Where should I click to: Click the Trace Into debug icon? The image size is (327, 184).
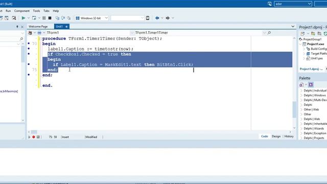57,18
